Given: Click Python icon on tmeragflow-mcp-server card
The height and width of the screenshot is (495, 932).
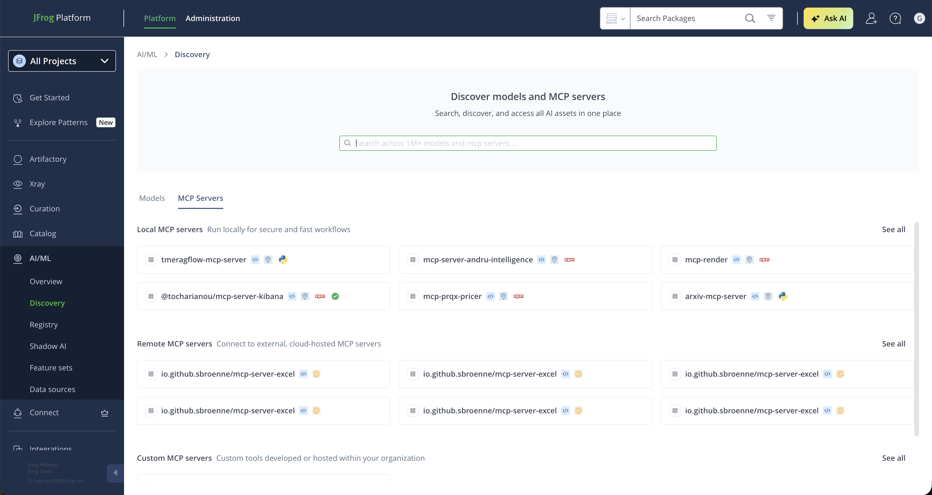Looking at the screenshot, I should coord(283,260).
